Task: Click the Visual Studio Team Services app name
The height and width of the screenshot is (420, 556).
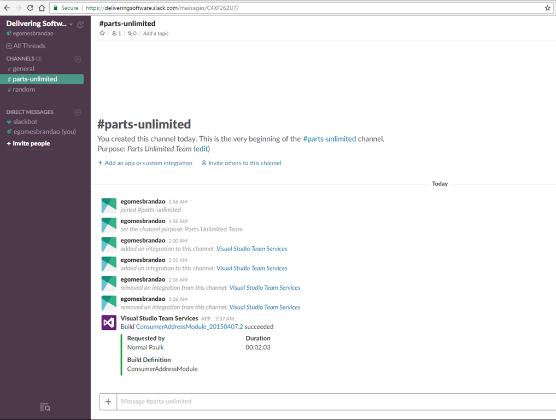Action: 159,318
